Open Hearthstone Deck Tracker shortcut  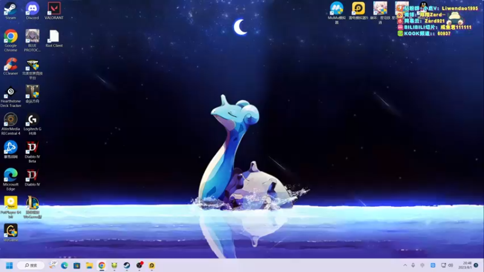[10, 96]
